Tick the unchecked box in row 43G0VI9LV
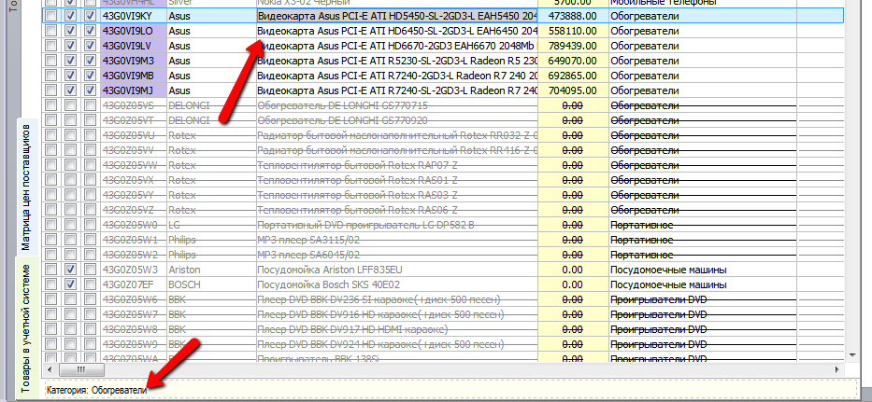872x402 pixels. point(51,46)
